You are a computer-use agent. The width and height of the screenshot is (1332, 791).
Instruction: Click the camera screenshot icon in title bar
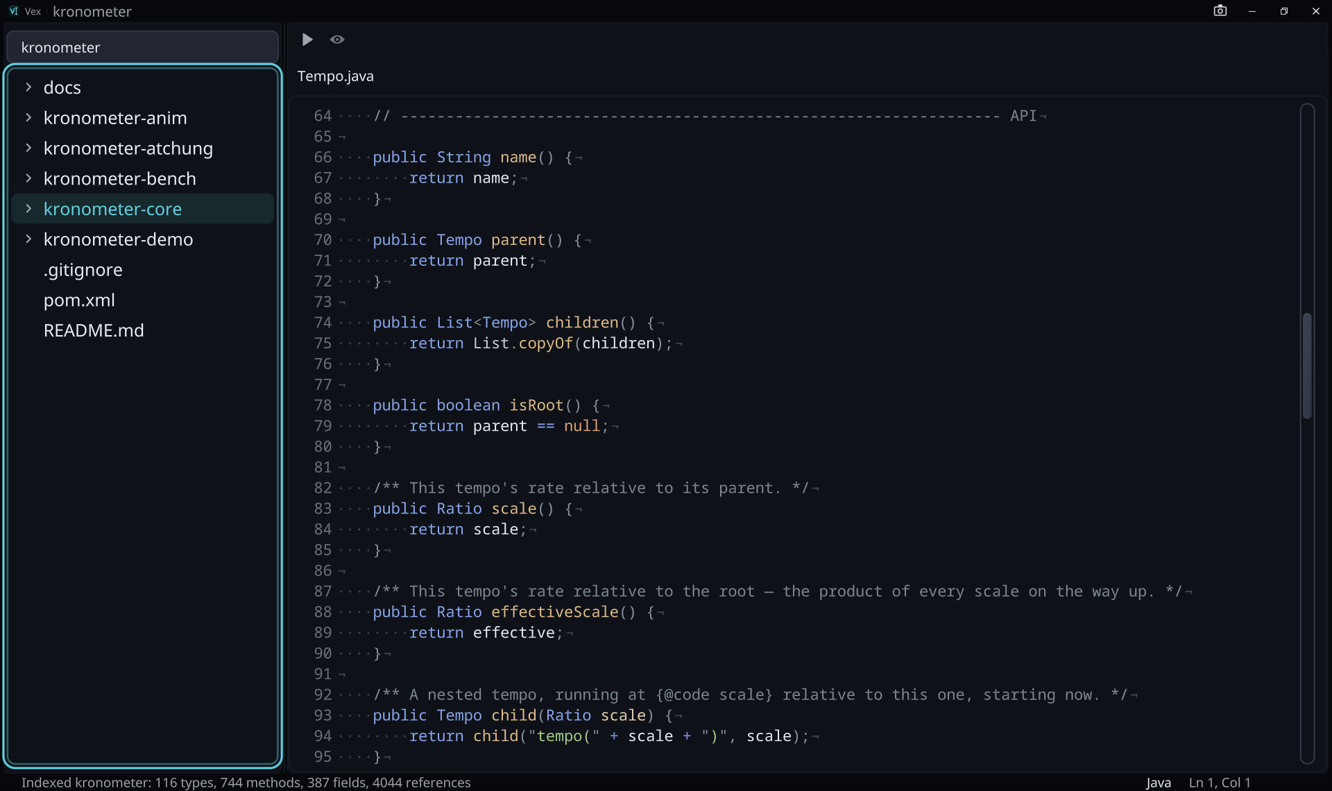[1220, 10]
